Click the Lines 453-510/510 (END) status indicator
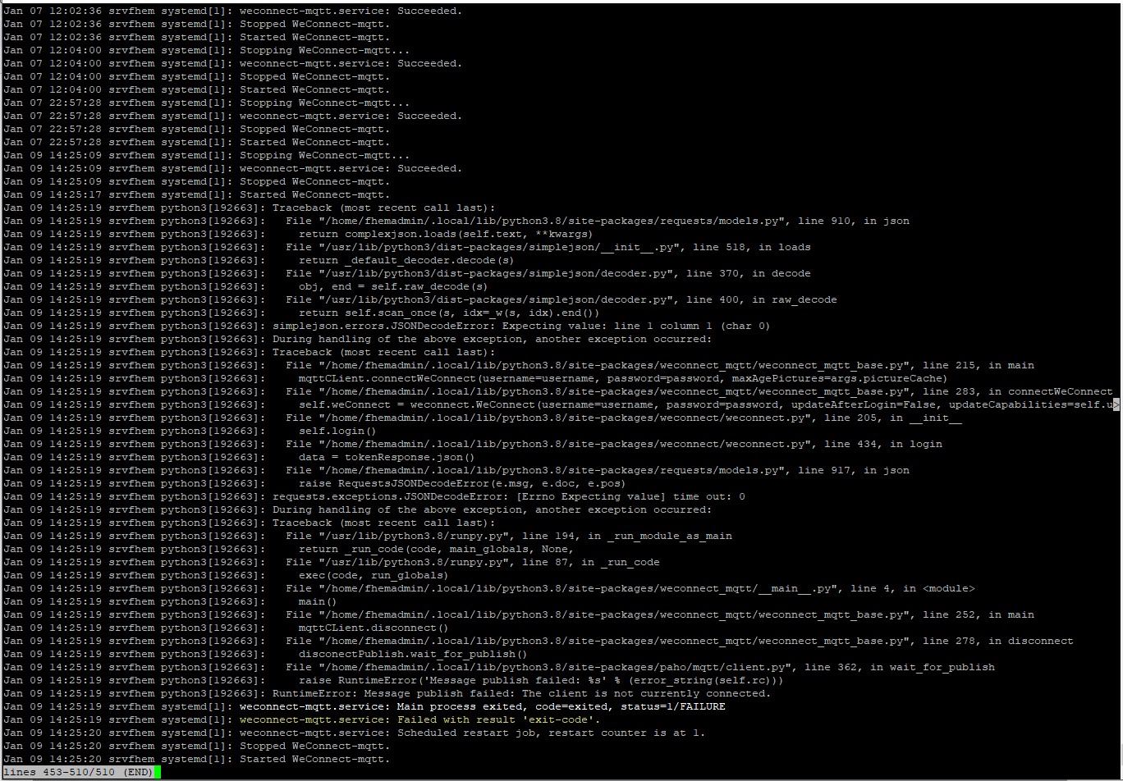1123x781 pixels. click(x=74, y=772)
